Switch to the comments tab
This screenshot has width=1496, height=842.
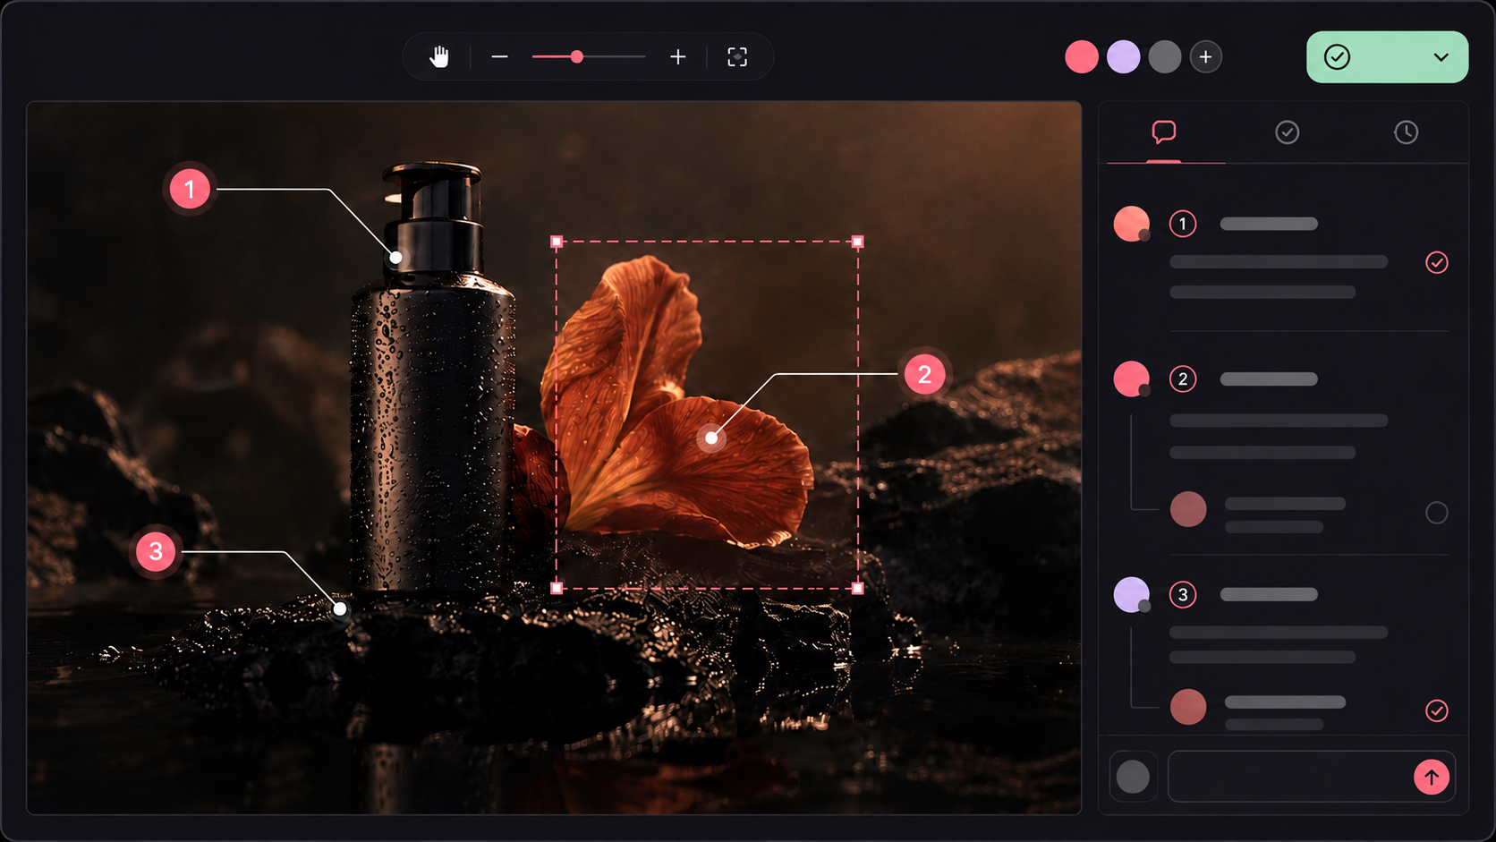1163,132
